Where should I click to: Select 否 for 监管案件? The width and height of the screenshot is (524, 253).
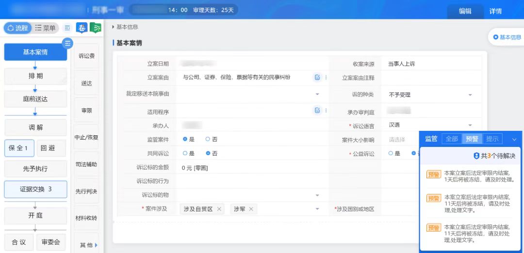[208, 139]
